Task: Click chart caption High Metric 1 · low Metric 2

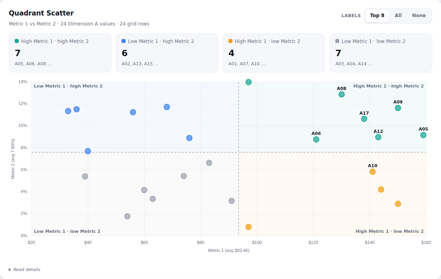Action: tap(389, 231)
